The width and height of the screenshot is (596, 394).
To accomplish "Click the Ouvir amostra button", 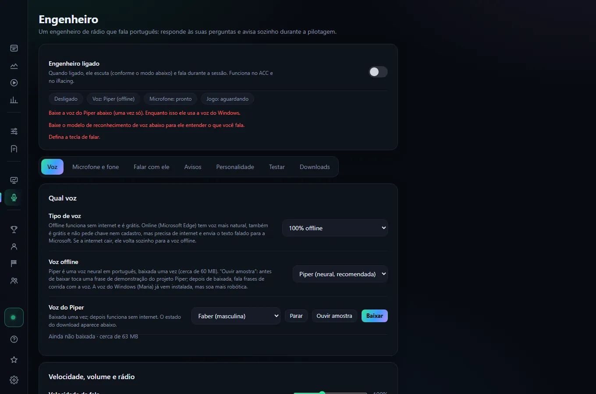I will tap(334, 316).
